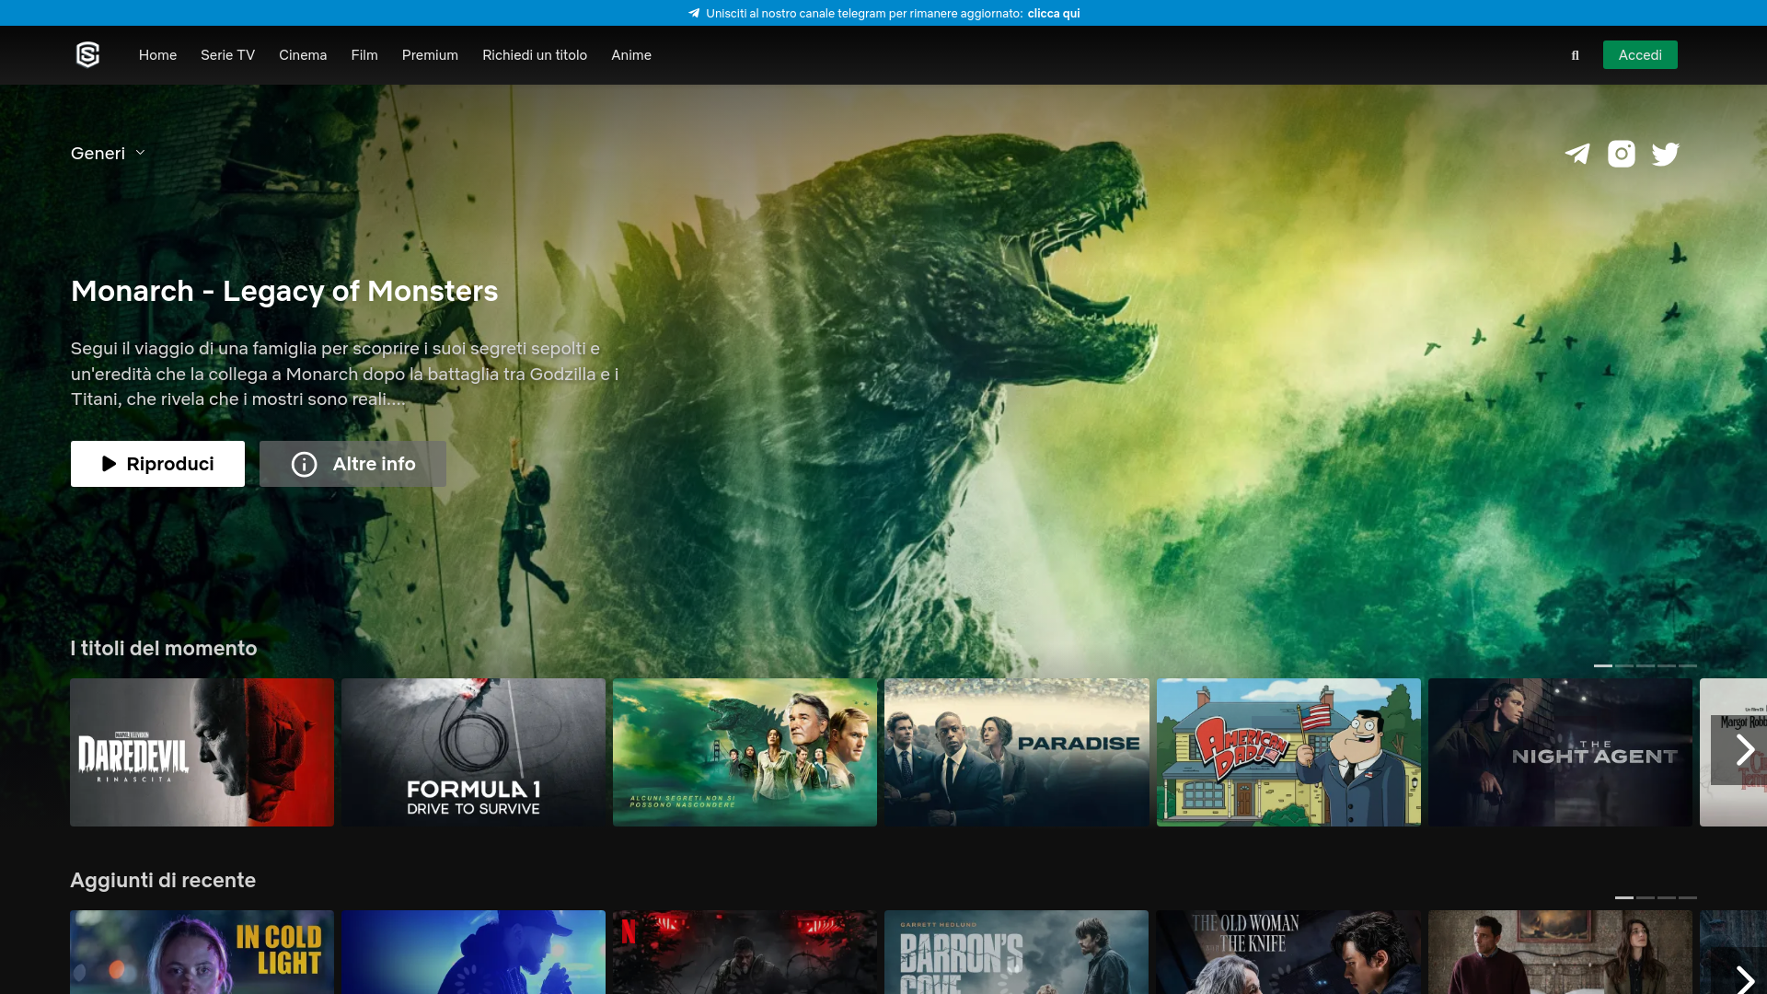1767x994 pixels.
Task: Select first page indicator of titoli del momento
Action: tap(1603, 665)
